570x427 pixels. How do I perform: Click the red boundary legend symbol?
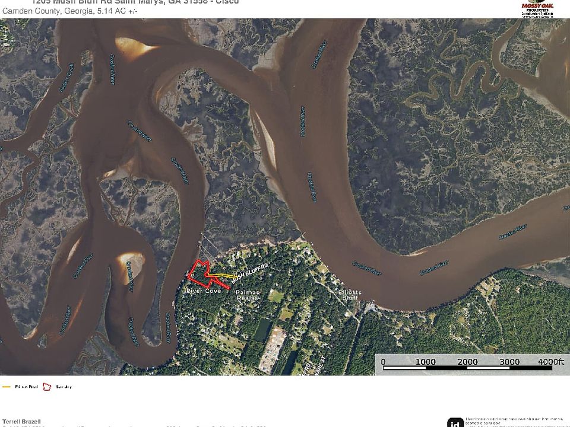[46, 387]
